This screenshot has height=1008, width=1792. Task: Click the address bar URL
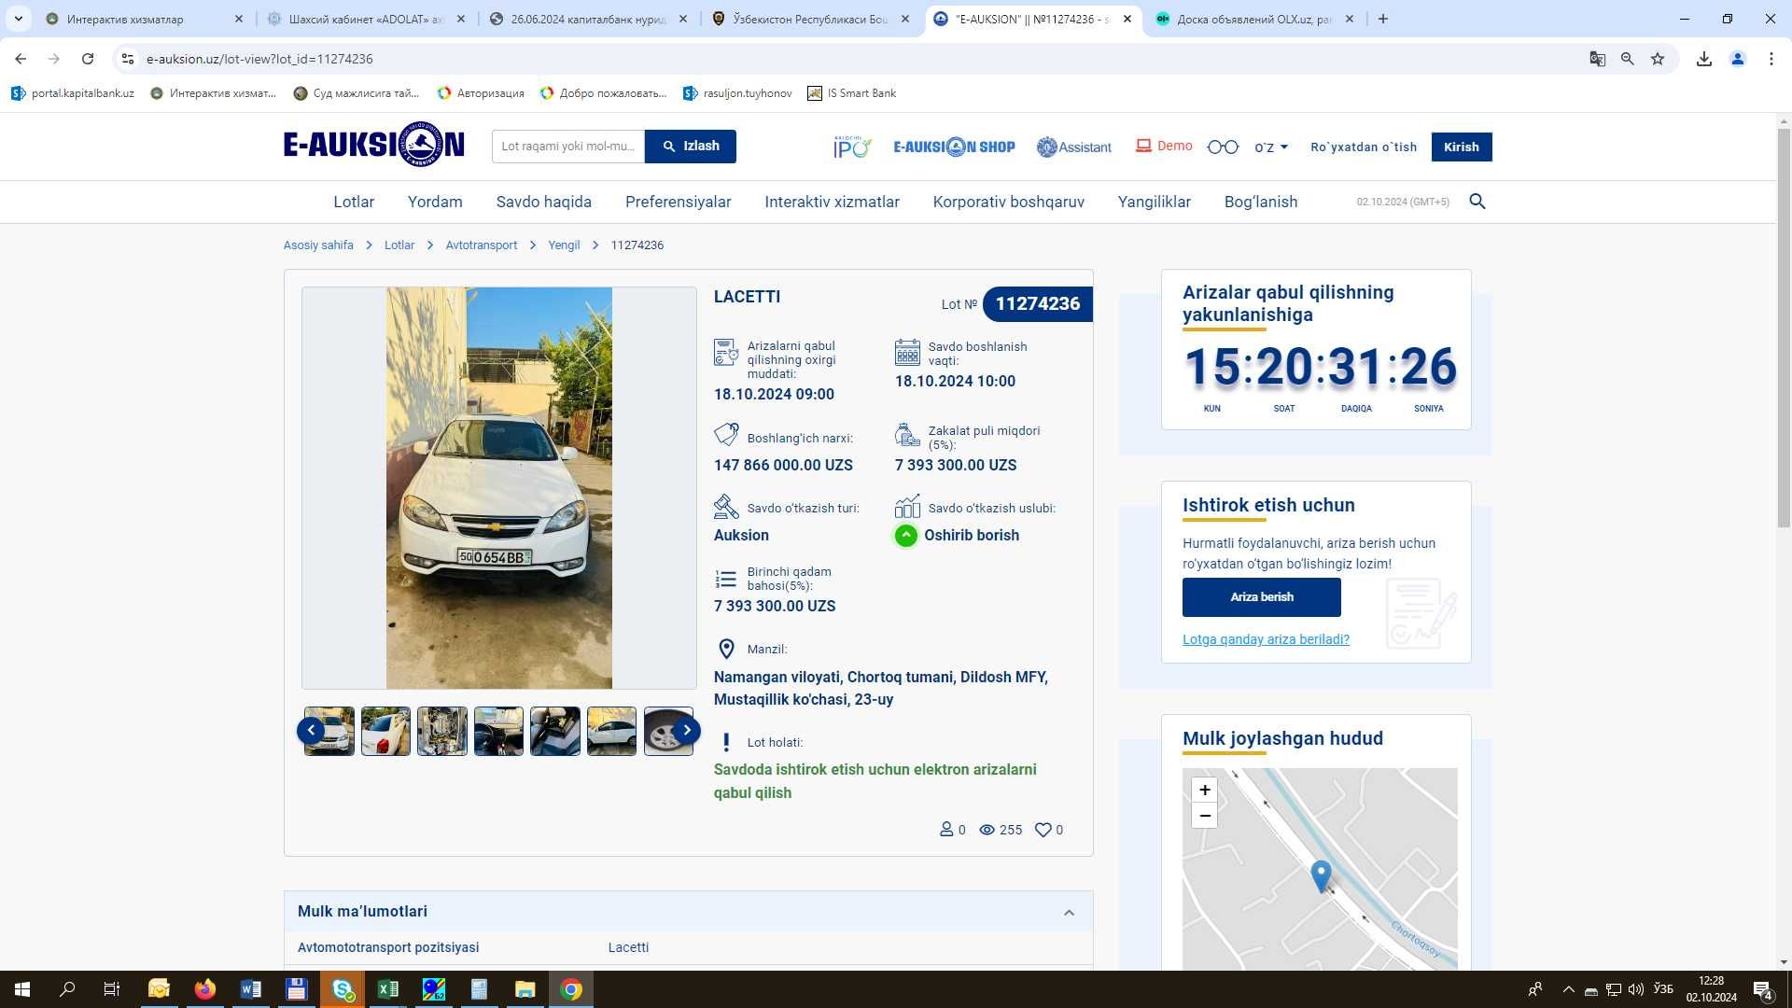click(x=259, y=59)
